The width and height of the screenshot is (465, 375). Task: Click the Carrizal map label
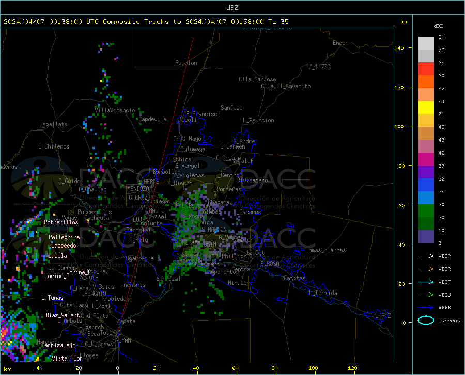click(168, 279)
